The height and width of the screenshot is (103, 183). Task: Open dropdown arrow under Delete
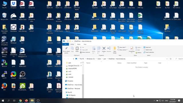point(104,53)
